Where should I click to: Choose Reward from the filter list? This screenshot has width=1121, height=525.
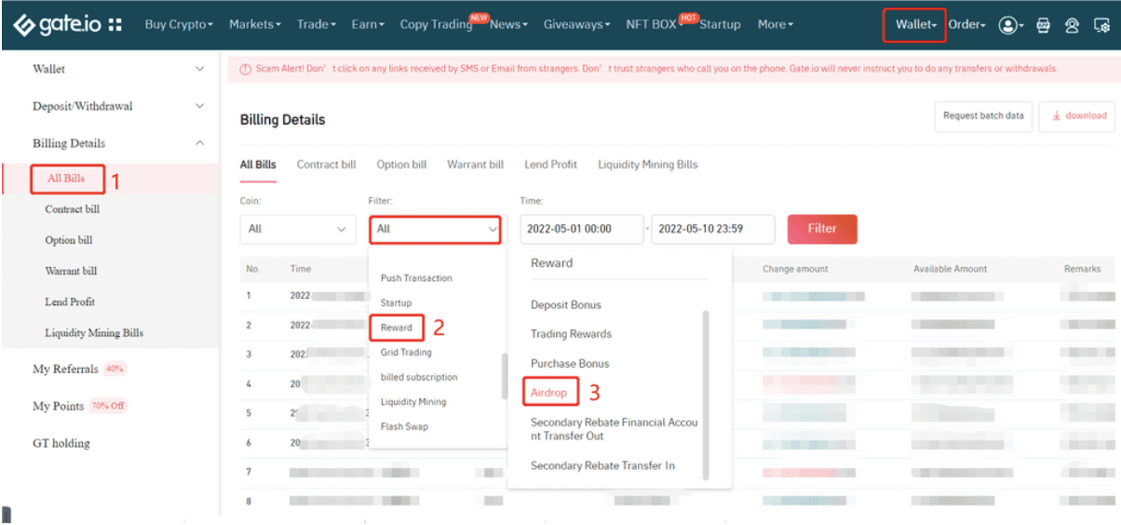click(396, 328)
